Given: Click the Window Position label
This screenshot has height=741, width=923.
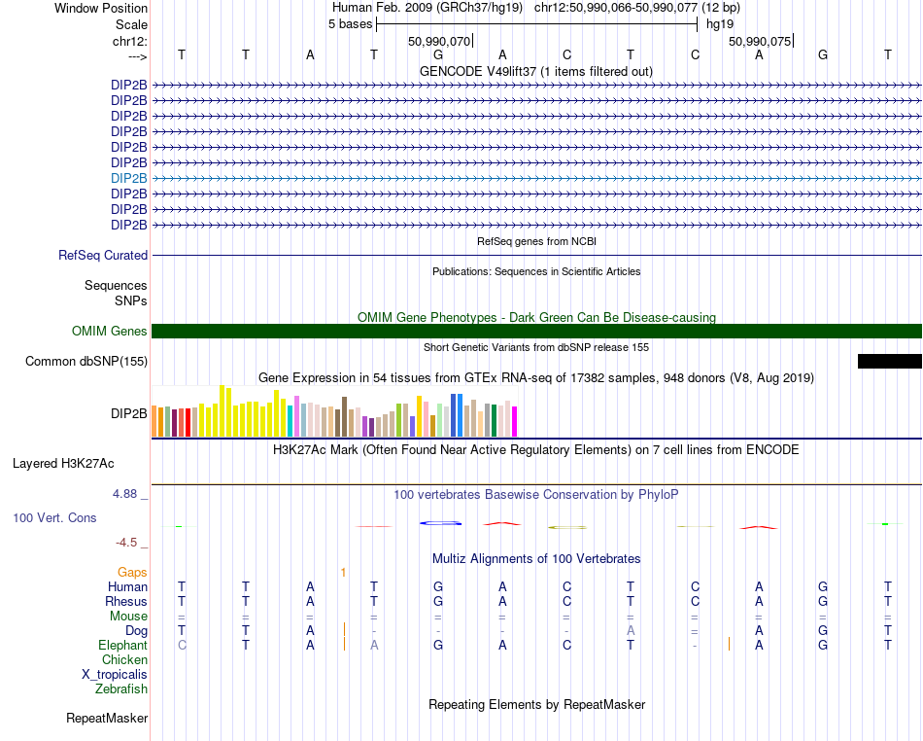Looking at the screenshot, I should click(x=101, y=8).
